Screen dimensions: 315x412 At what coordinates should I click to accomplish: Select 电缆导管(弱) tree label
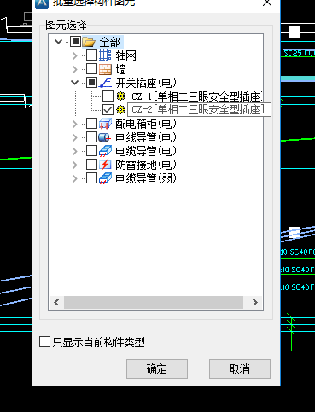point(146,178)
